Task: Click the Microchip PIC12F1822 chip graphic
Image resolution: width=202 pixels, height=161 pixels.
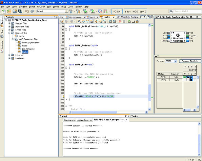Action: (178, 37)
